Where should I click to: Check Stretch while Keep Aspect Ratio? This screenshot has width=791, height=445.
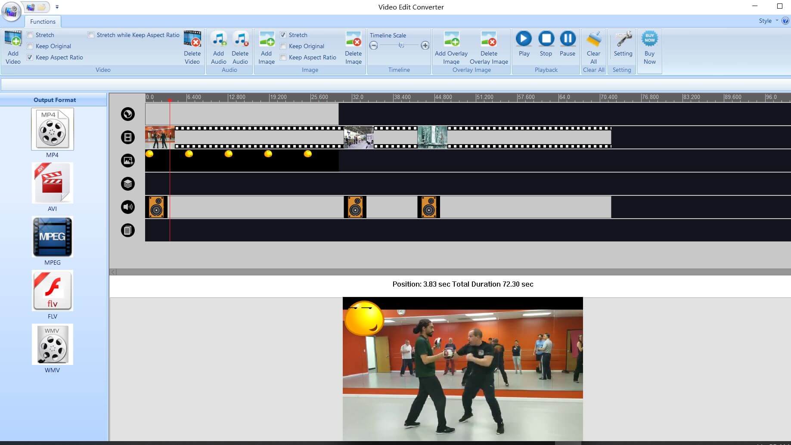tap(91, 35)
